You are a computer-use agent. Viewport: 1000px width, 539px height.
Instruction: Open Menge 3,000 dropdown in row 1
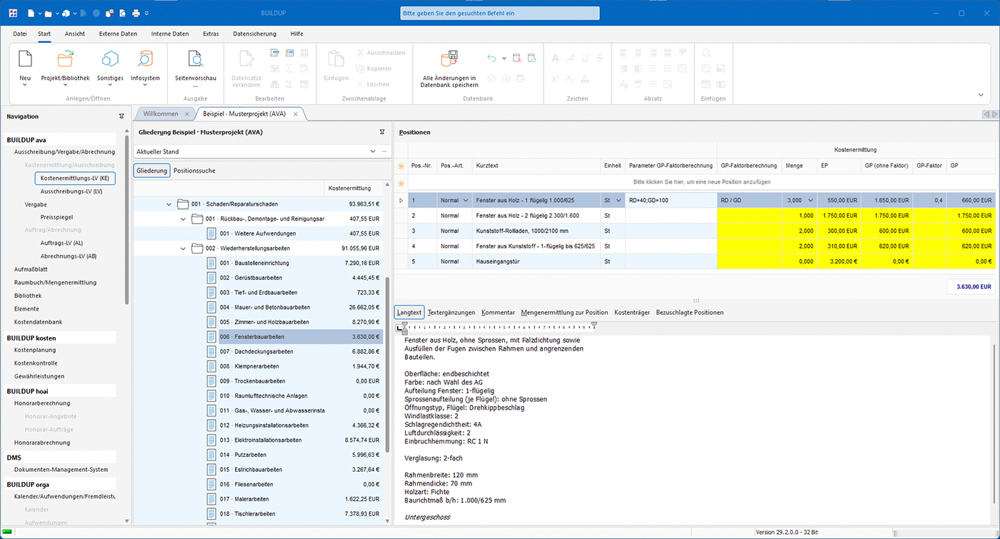[x=810, y=201]
